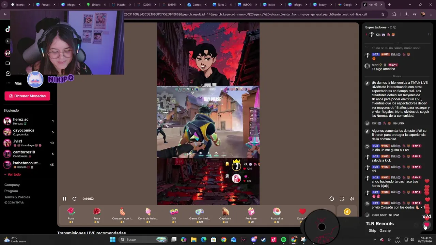Open the Terms & Policies footer section
Screen dimensions: 436x245
(17, 197)
